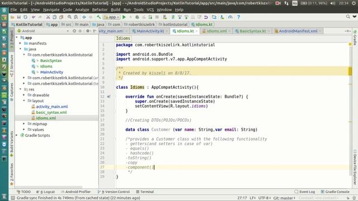Image resolution: width=358 pixels, height=201 pixels.
Task: Click the revert VCS arrow icon
Action: coord(206,17)
